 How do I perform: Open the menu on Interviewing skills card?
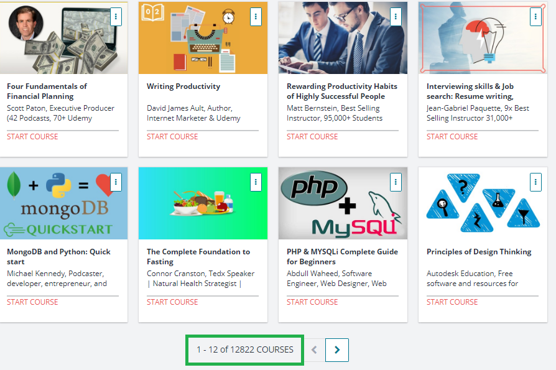click(535, 17)
